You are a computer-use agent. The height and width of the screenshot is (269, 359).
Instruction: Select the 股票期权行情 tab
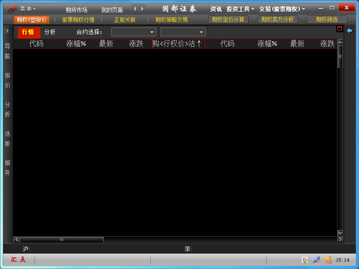click(78, 20)
